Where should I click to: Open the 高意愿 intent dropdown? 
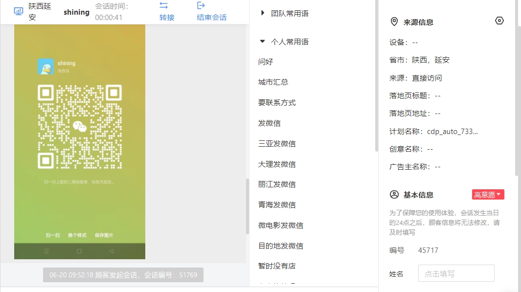tap(488, 195)
